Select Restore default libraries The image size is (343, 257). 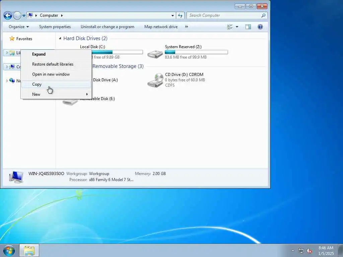[x=56, y=64]
